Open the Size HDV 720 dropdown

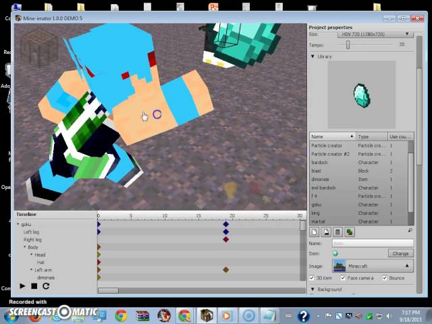375,34
